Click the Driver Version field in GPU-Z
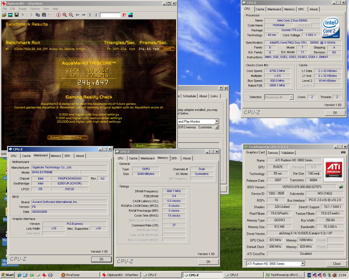The width and height of the screenshot is (349, 279). coord(305,233)
